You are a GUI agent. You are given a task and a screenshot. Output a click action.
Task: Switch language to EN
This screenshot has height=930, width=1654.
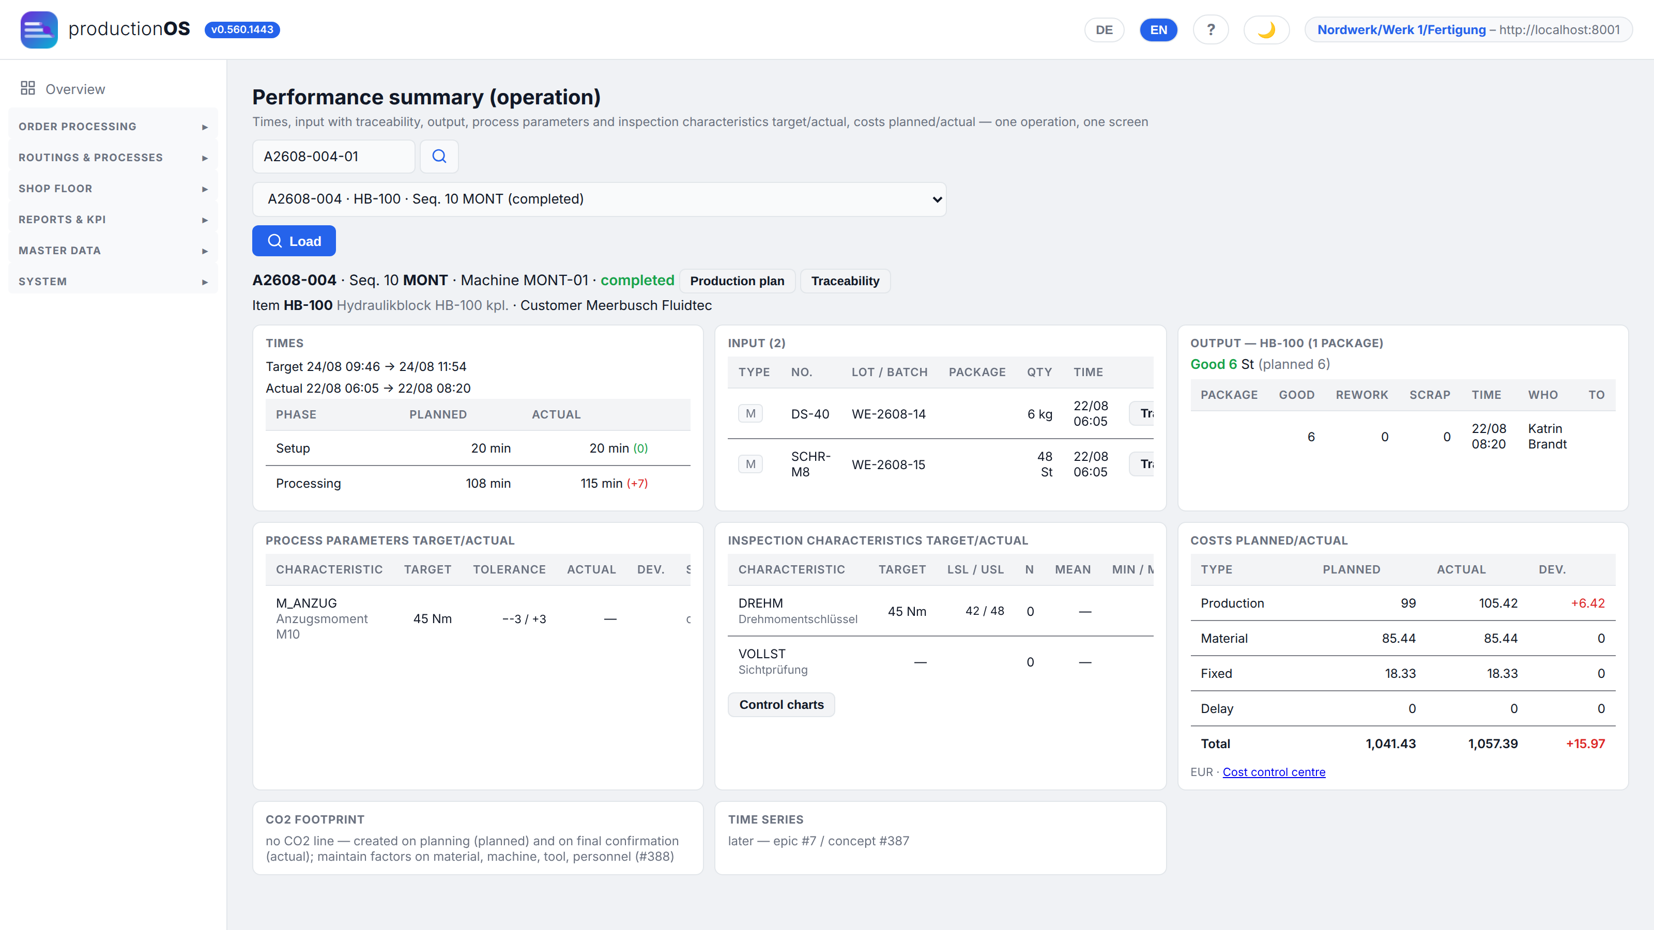tap(1158, 29)
